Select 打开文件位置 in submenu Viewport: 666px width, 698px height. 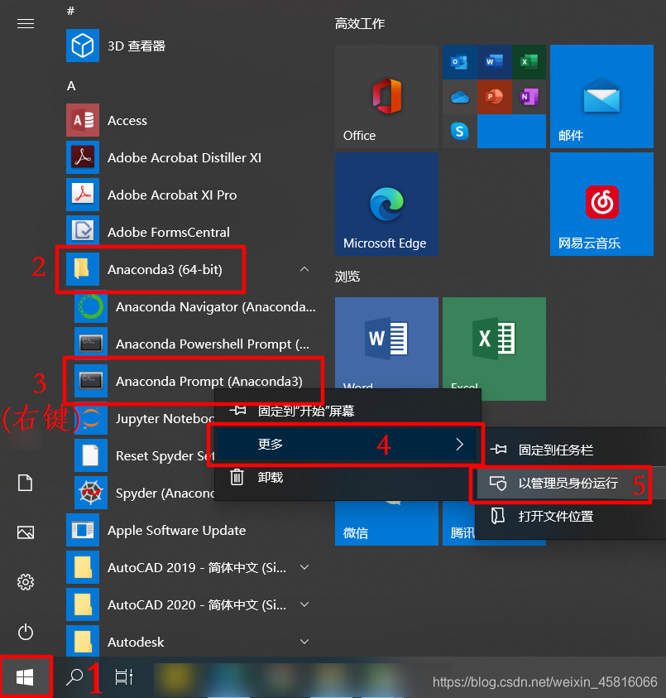click(571, 517)
